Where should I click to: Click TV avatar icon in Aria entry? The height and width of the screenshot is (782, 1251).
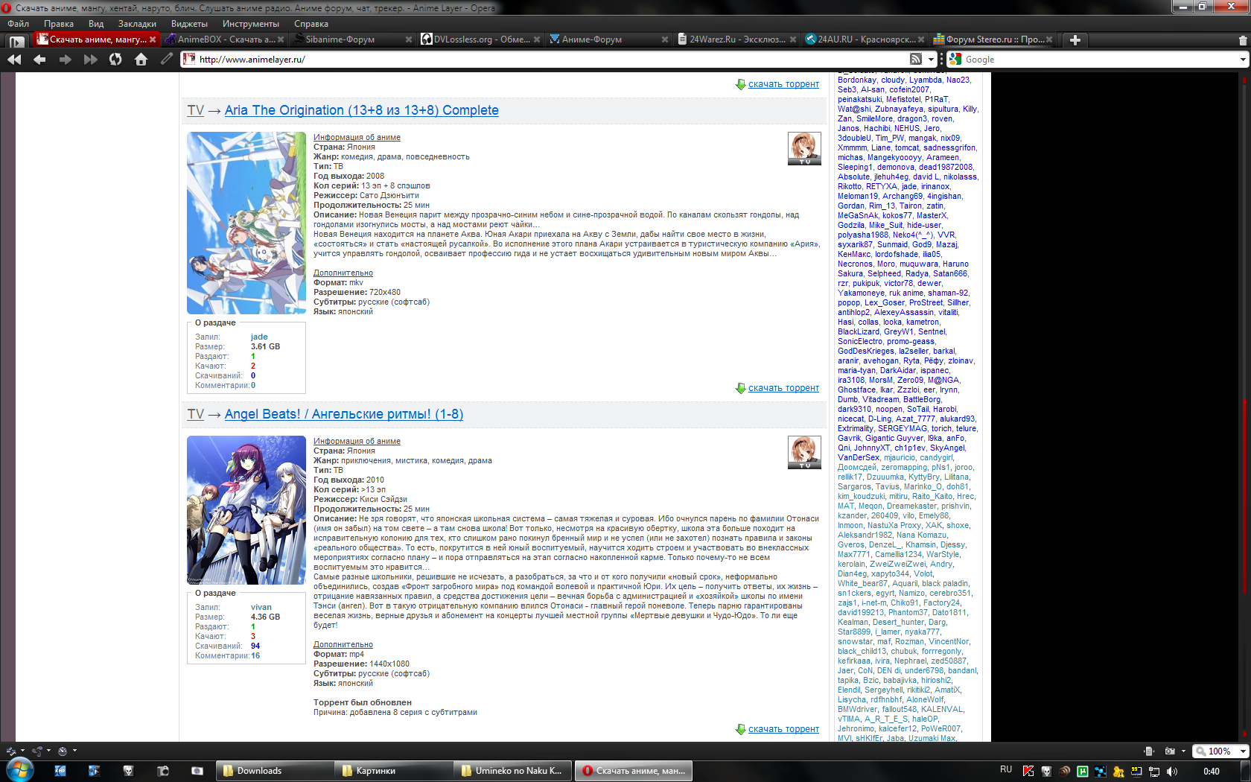(x=804, y=148)
